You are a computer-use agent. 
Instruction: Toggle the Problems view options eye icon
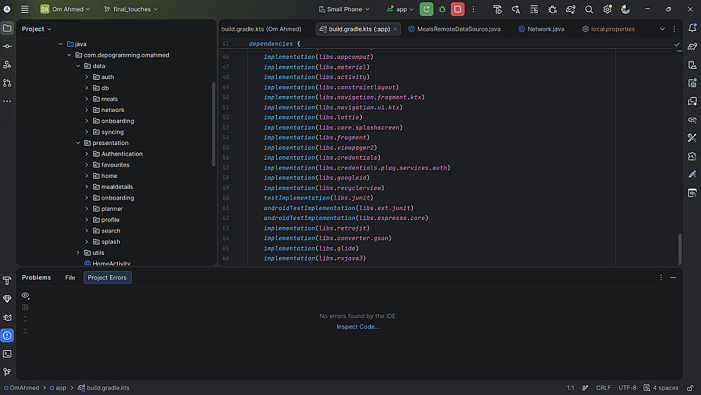tap(25, 296)
